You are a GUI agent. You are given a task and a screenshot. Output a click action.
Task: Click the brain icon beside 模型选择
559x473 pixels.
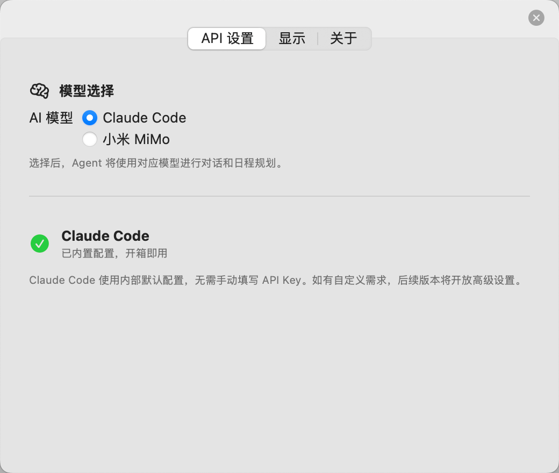point(39,91)
